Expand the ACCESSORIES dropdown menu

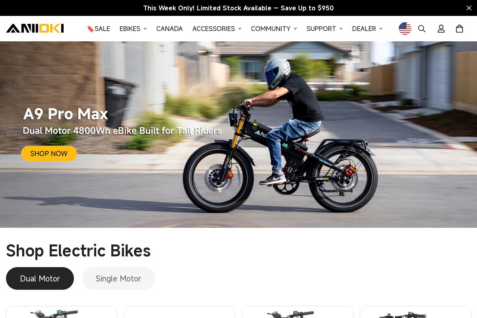click(x=217, y=29)
